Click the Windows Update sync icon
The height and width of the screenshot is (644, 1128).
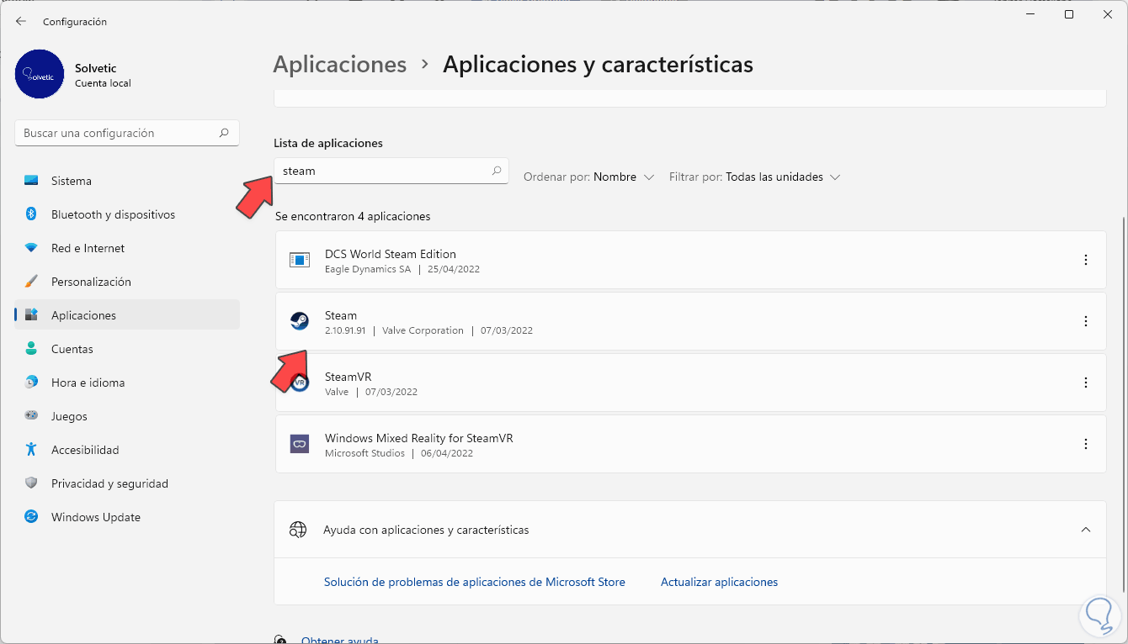(x=31, y=517)
